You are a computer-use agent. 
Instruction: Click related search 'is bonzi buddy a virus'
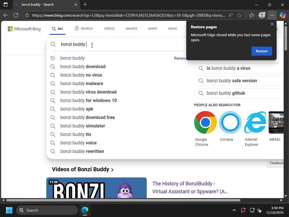(x=239, y=68)
